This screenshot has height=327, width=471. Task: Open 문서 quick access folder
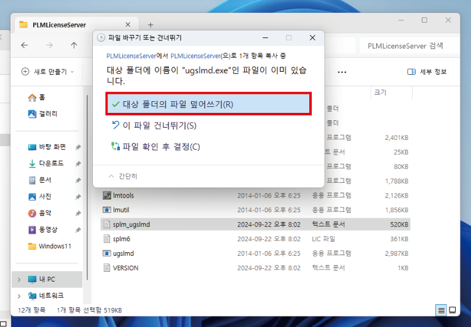point(40,180)
